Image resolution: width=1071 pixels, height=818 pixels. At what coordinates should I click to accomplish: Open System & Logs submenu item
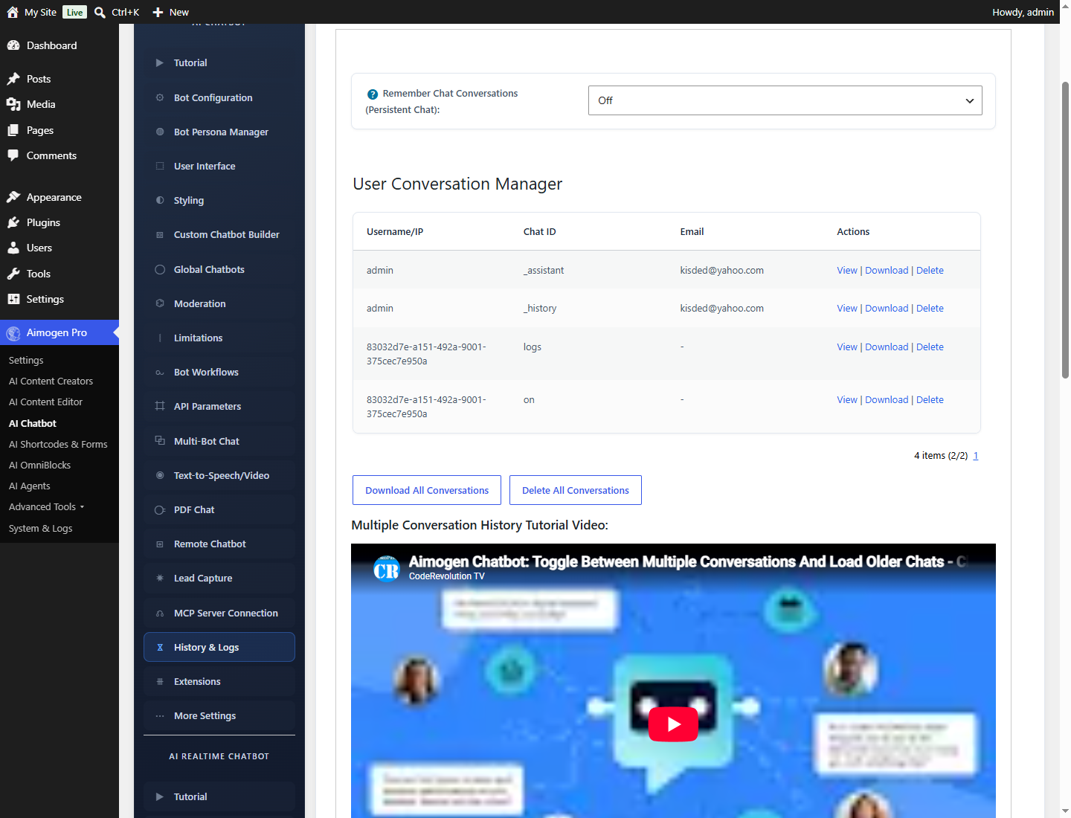[40, 528]
